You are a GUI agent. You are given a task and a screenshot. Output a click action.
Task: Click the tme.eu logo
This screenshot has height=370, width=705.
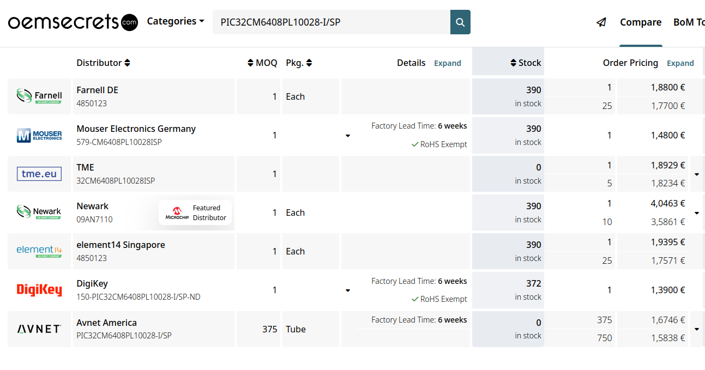point(39,174)
